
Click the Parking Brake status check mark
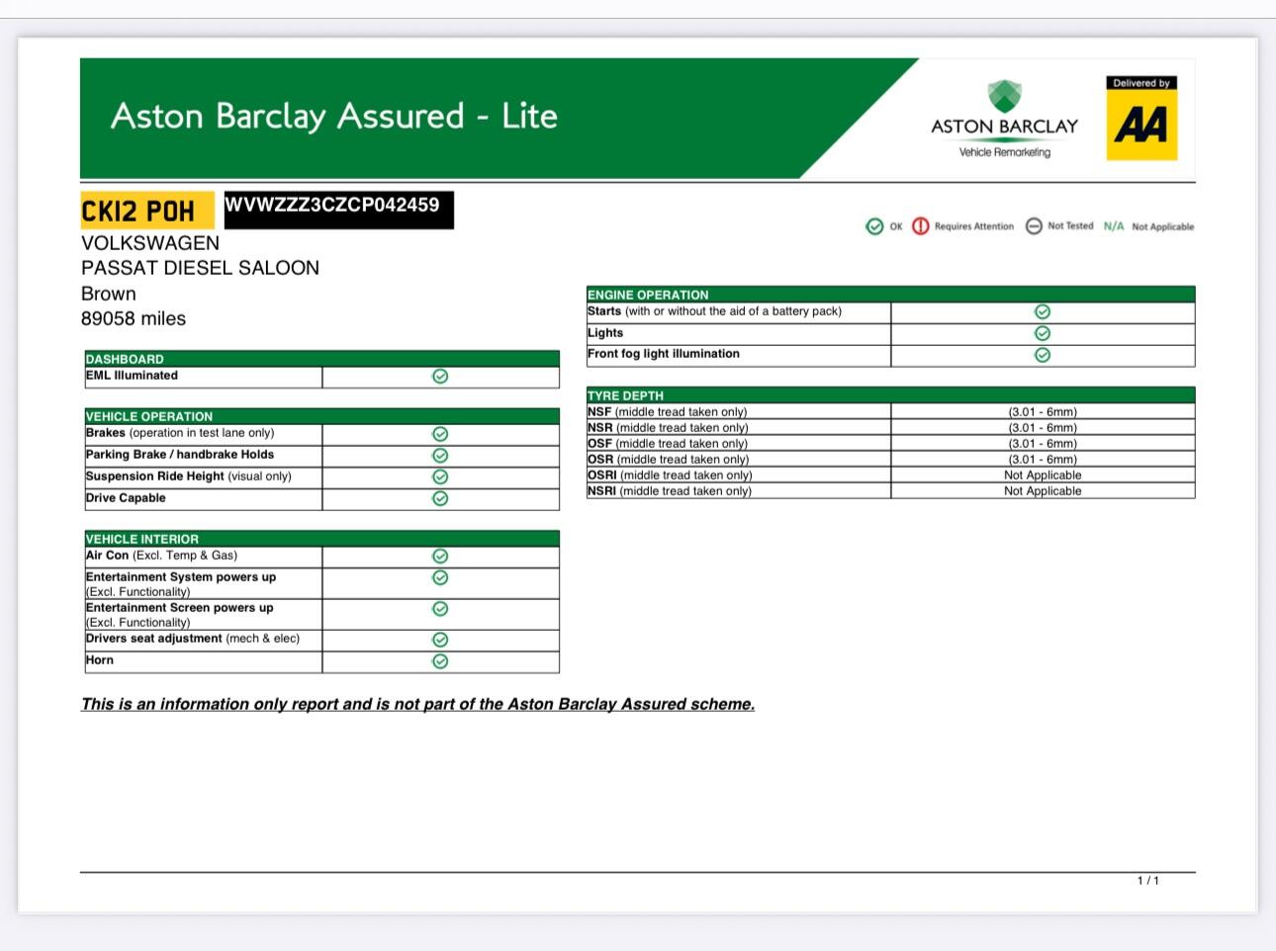pyautogui.click(x=440, y=456)
